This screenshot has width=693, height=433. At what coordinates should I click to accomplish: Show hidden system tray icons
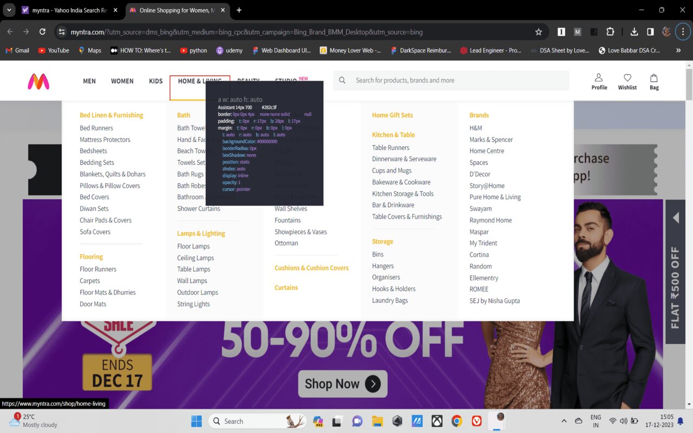pos(563,421)
